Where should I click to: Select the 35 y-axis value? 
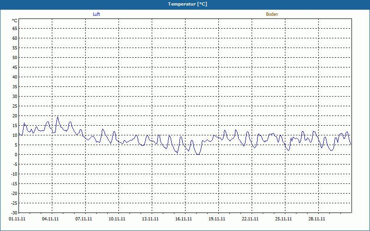[15, 87]
